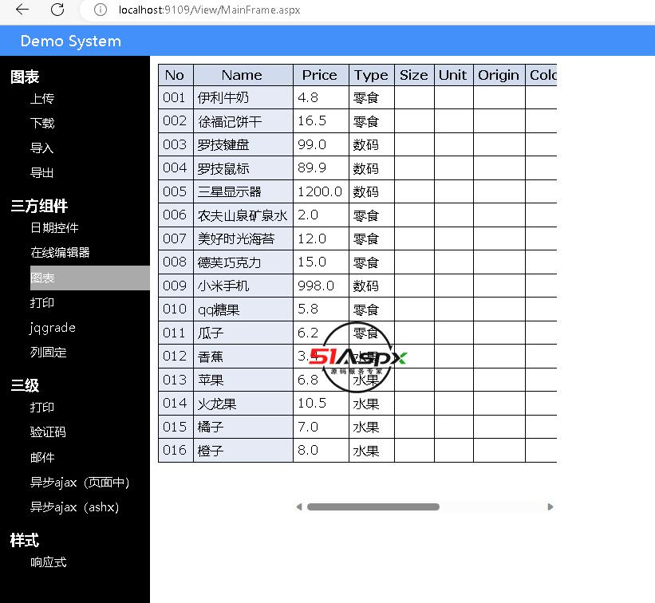Click the Demo System header title
The image size is (655, 603).
pos(70,41)
